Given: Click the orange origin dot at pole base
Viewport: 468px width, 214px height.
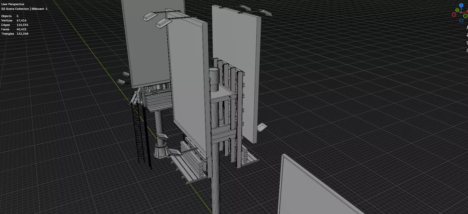Looking at the screenshot, I should pyautogui.click(x=163, y=155).
